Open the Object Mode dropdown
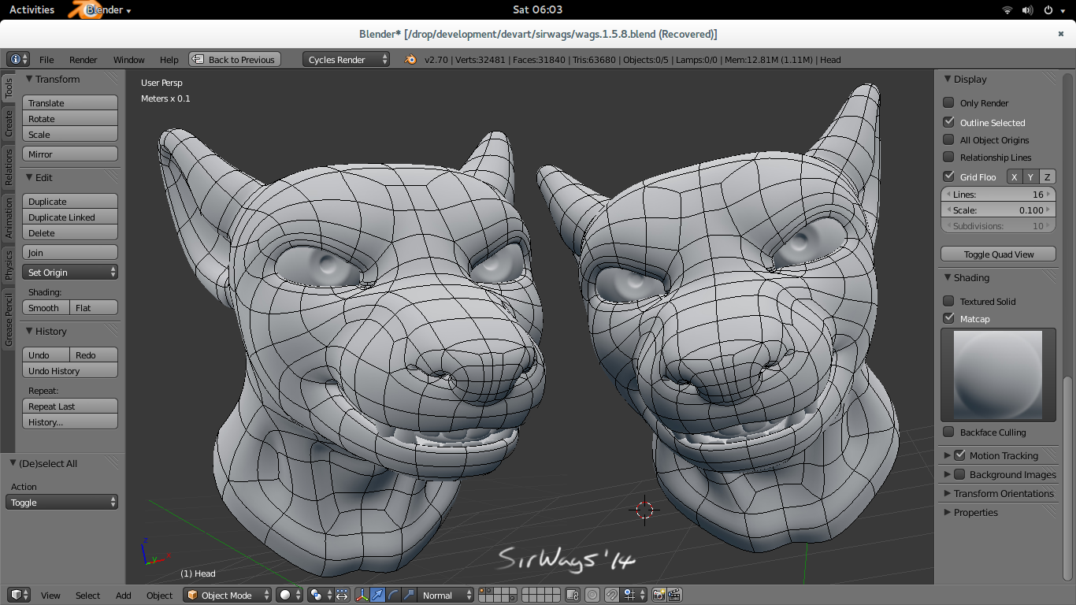The width and height of the screenshot is (1076, 605). click(228, 596)
